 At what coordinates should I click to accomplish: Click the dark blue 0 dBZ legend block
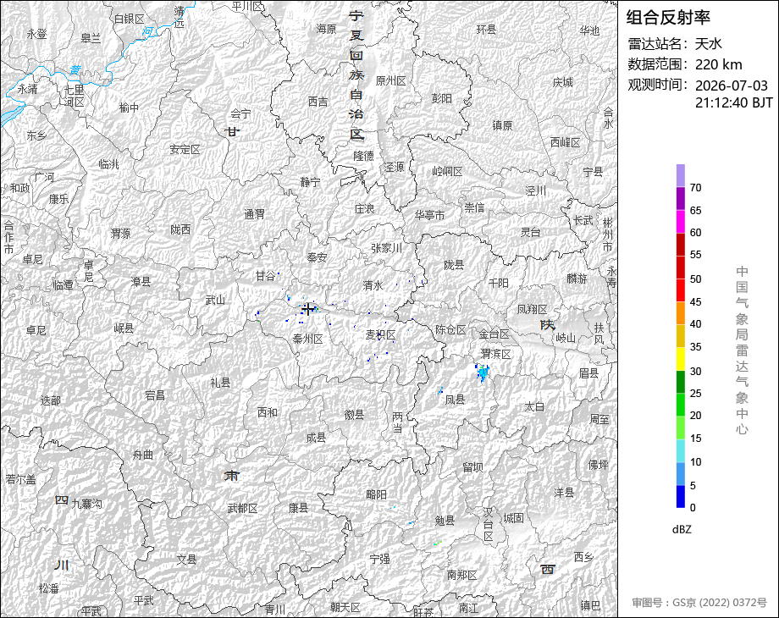tap(681, 496)
